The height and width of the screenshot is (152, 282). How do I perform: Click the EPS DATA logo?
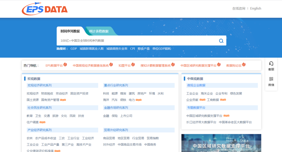tap(45, 9)
